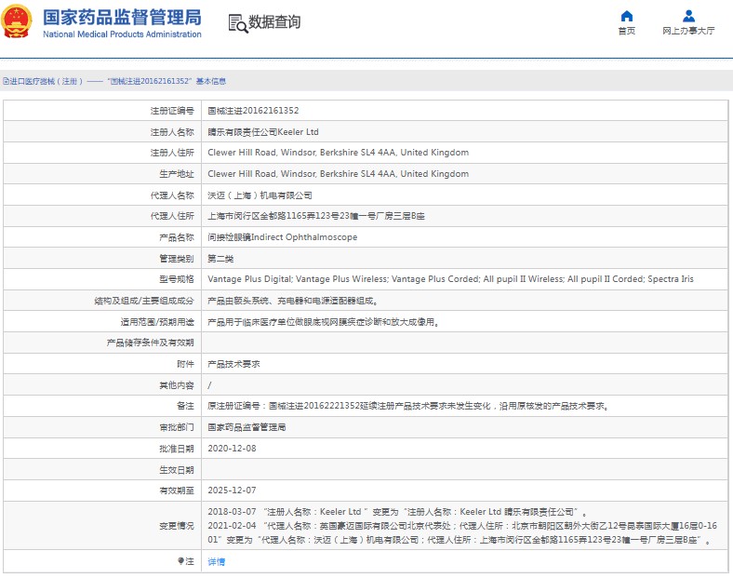The image size is (733, 578).
Task: Click the breadcrumb title 进口医疗器械（注册）
Action: point(47,81)
